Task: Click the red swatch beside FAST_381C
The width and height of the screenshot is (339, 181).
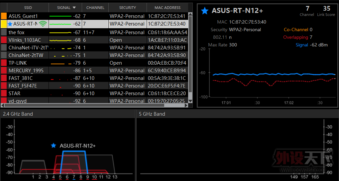Action: click(x=4, y=78)
